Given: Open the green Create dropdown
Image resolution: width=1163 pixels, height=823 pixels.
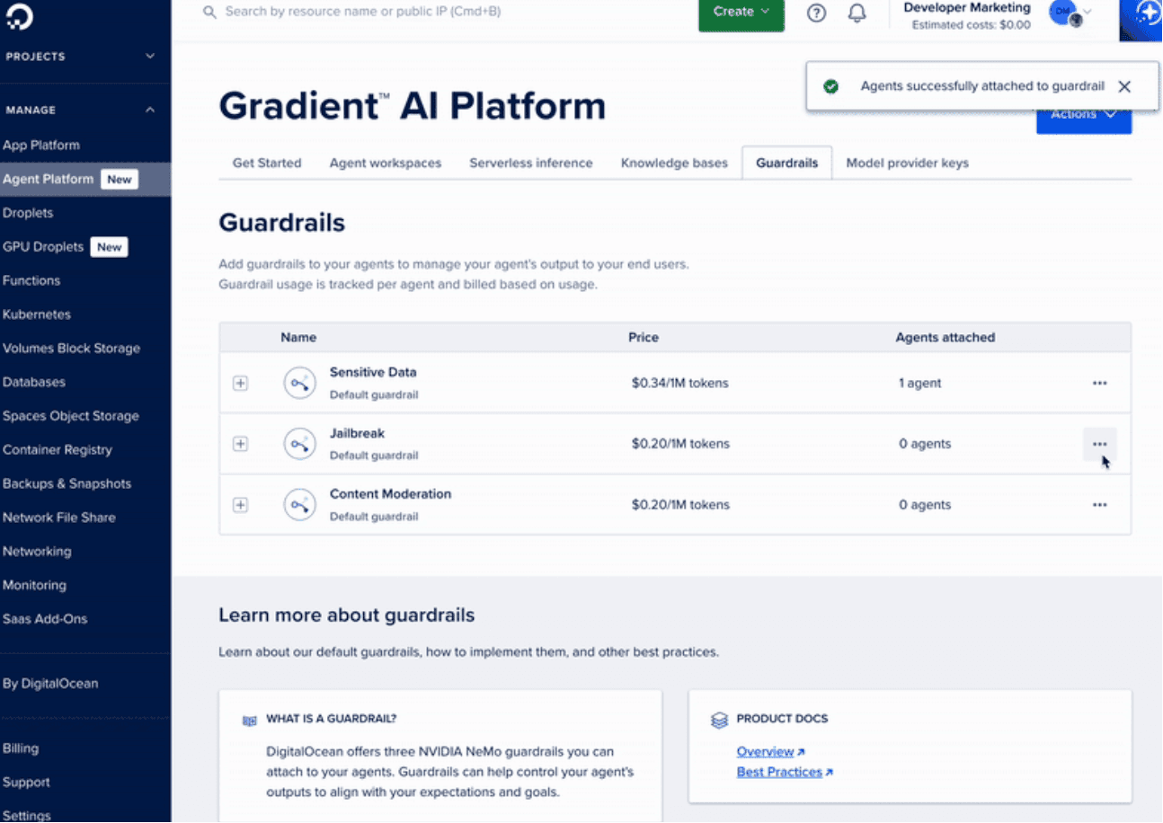Looking at the screenshot, I should point(741,13).
